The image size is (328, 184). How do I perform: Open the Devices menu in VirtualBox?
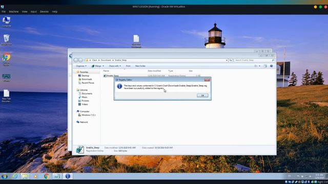(x=45, y=12)
